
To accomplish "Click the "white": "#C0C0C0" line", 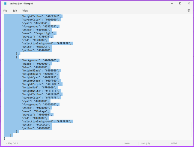I will pyautogui.click(x=36, y=125).
